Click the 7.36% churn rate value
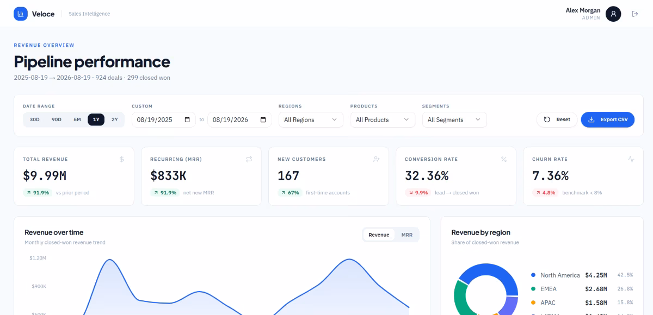653x315 pixels. coord(550,175)
